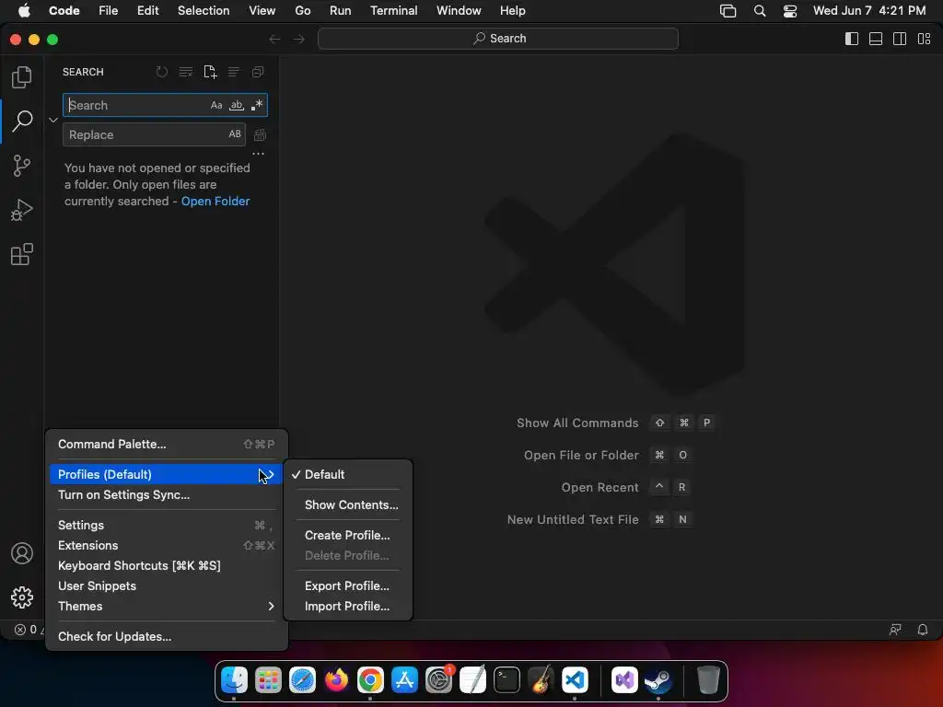Select the checked Default profile
This screenshot has height=707, width=943.
coord(347,474)
